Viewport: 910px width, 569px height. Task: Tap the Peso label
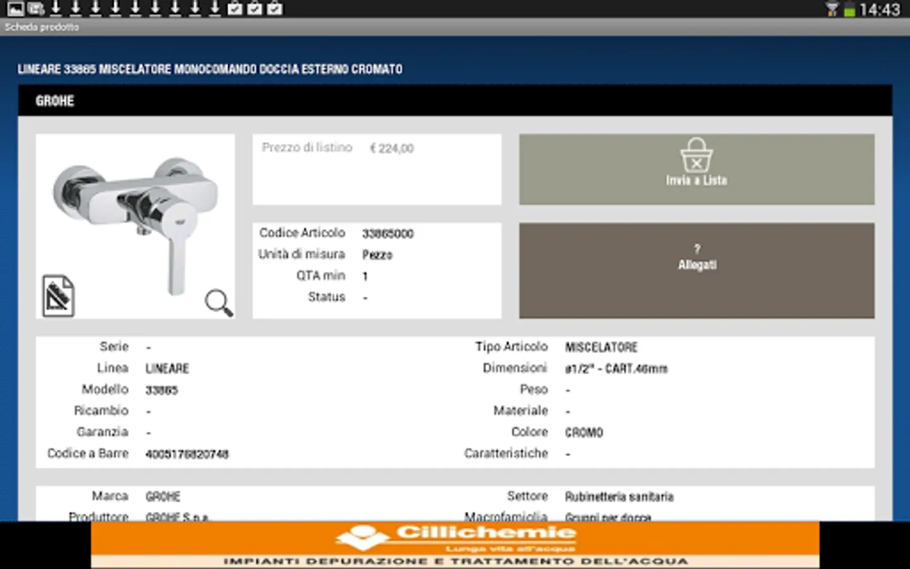tap(534, 389)
